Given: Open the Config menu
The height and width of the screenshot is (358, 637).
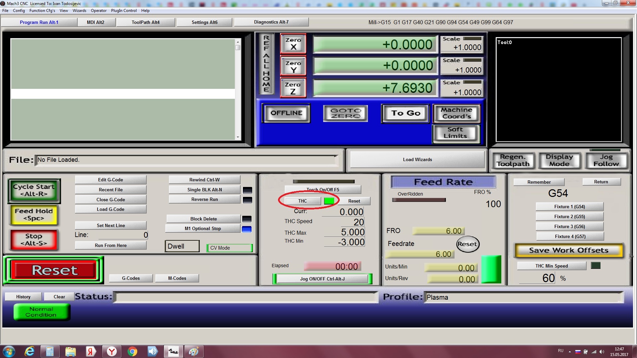Looking at the screenshot, I should point(19,11).
